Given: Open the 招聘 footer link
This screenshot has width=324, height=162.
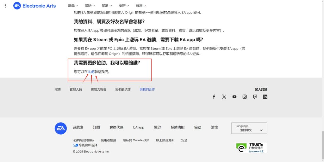Looking at the screenshot, I should point(58,89).
